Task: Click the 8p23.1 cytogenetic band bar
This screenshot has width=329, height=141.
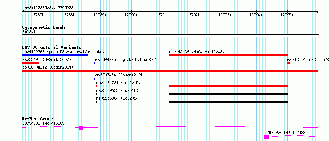Action: click(170, 35)
